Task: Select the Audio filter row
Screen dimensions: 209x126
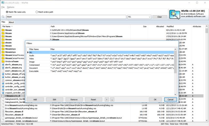Action: click(x=100, y=56)
